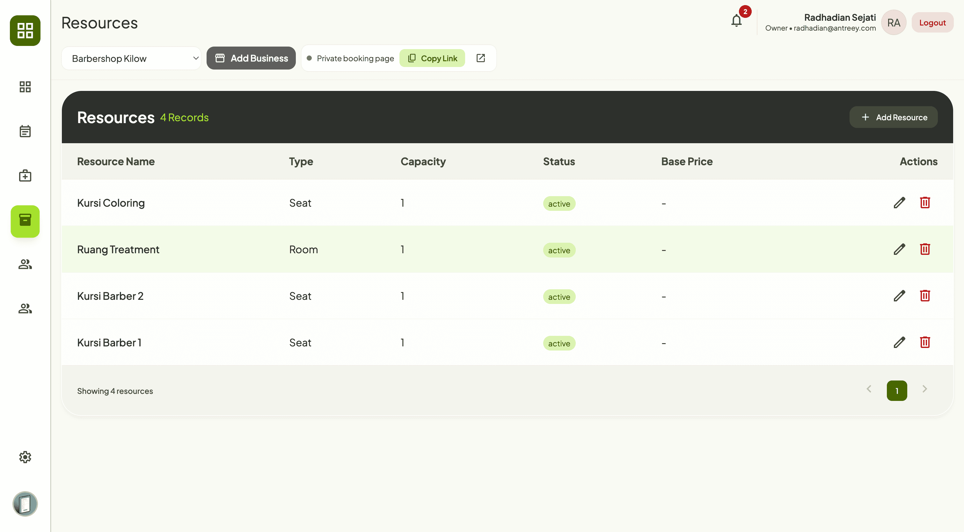The image size is (964, 532).
Task: Click the Seat type cell for Kursi Barber 1
Action: (300, 343)
